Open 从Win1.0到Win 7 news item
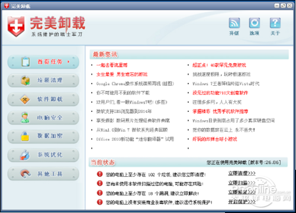Image resolution: width=296 pixels, height=213 pixels. tap(132, 130)
